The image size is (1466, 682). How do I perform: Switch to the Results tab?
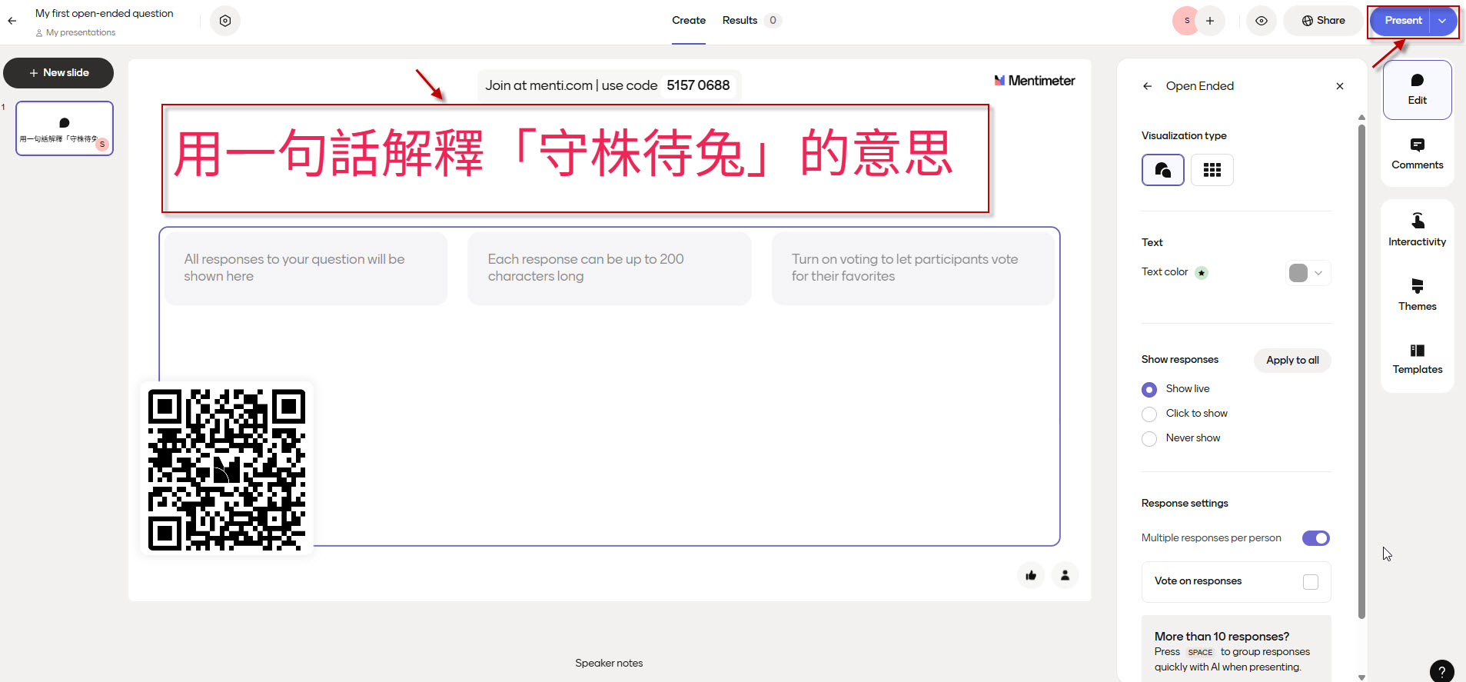pos(740,21)
